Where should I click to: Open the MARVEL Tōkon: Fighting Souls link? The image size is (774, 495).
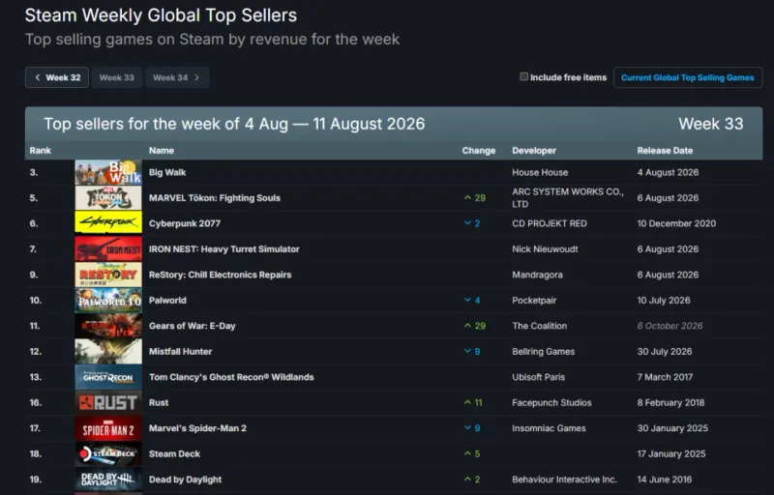pos(215,197)
